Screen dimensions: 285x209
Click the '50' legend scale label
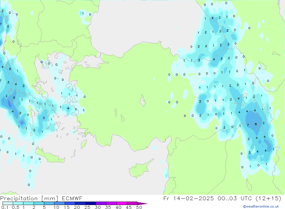tap(139, 207)
